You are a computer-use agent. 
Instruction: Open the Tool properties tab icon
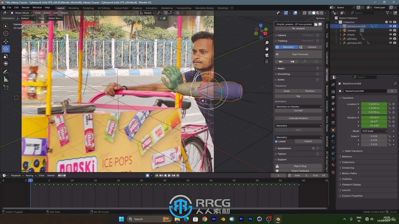[x=333, y=84]
